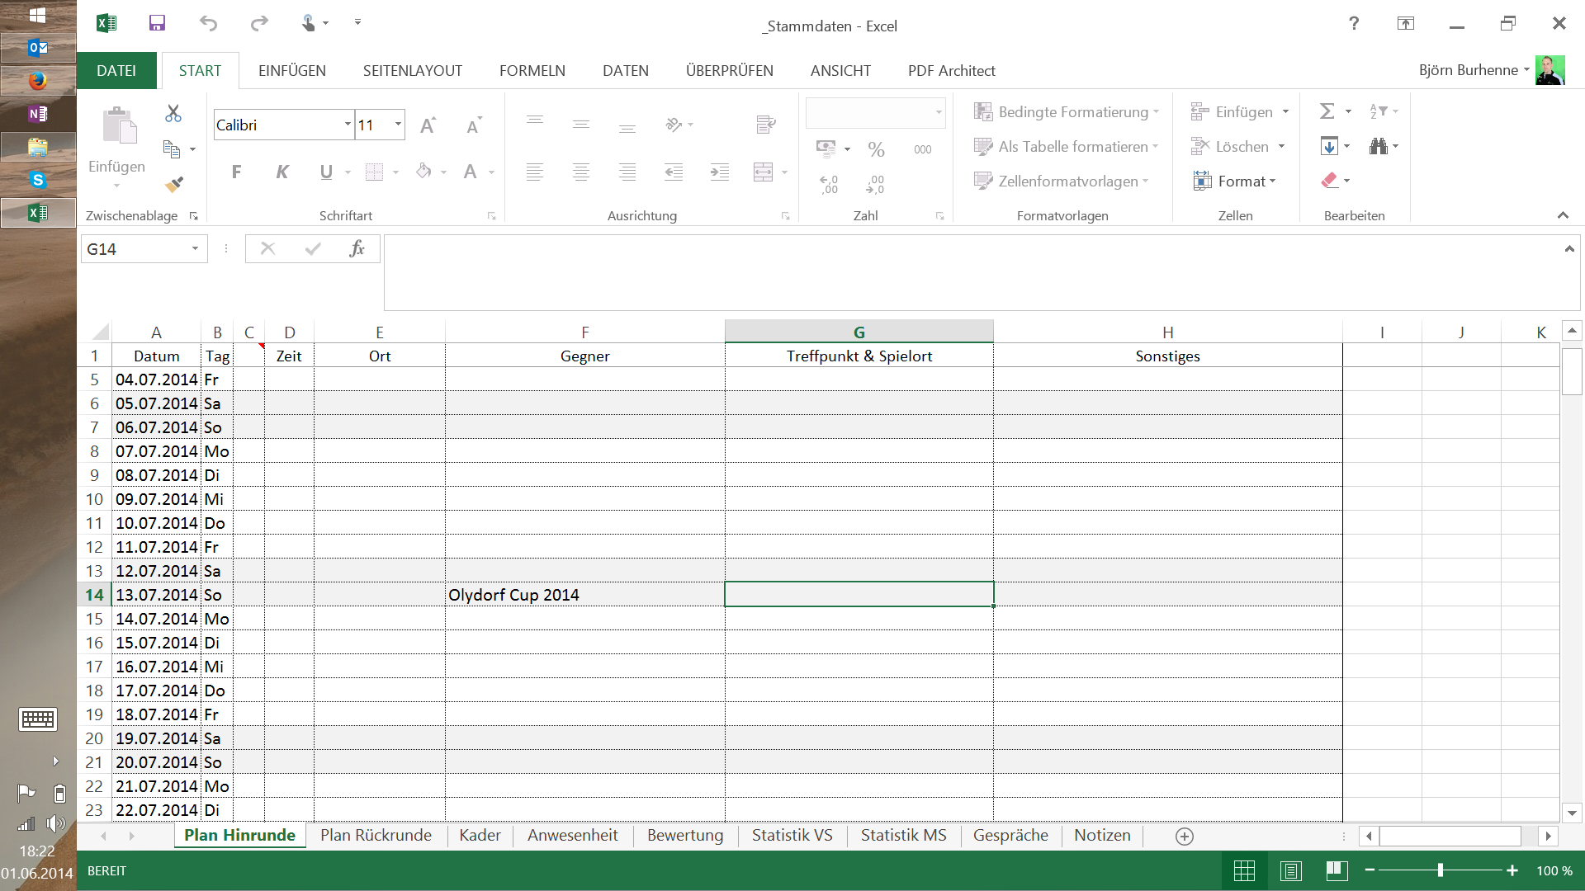Click the Format button in Zellen group
The width and height of the screenshot is (1585, 891).
pyautogui.click(x=1235, y=181)
